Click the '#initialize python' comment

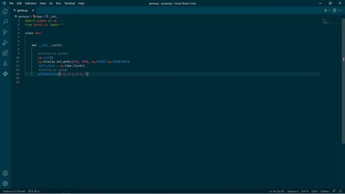point(53,53)
